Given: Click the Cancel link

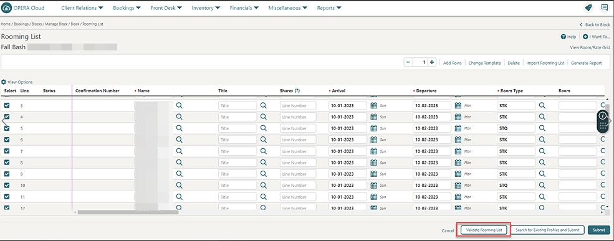Looking at the screenshot, I should 448,230.
